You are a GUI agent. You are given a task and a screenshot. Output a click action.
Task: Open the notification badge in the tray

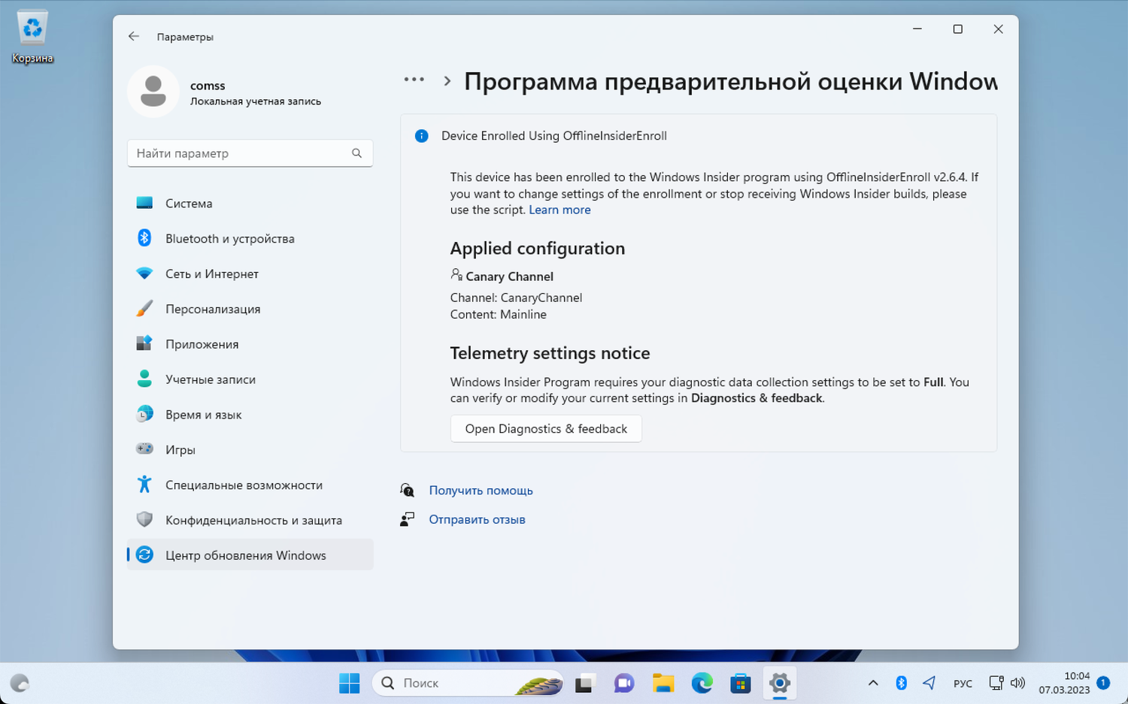pyautogui.click(x=1103, y=683)
